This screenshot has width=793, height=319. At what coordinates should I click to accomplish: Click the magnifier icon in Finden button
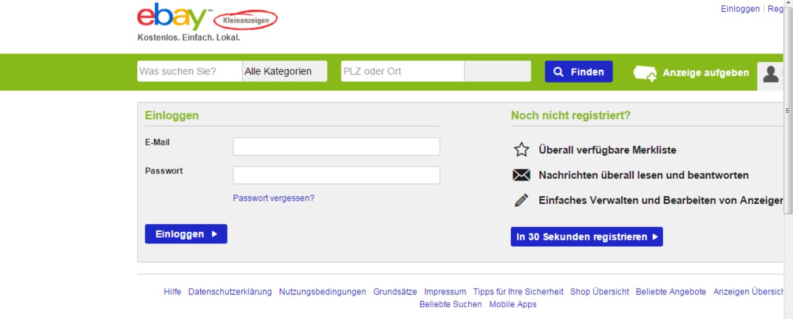559,72
